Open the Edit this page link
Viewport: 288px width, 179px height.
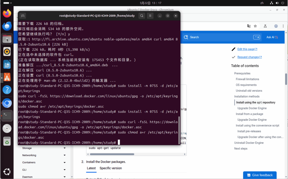pos(247,49)
